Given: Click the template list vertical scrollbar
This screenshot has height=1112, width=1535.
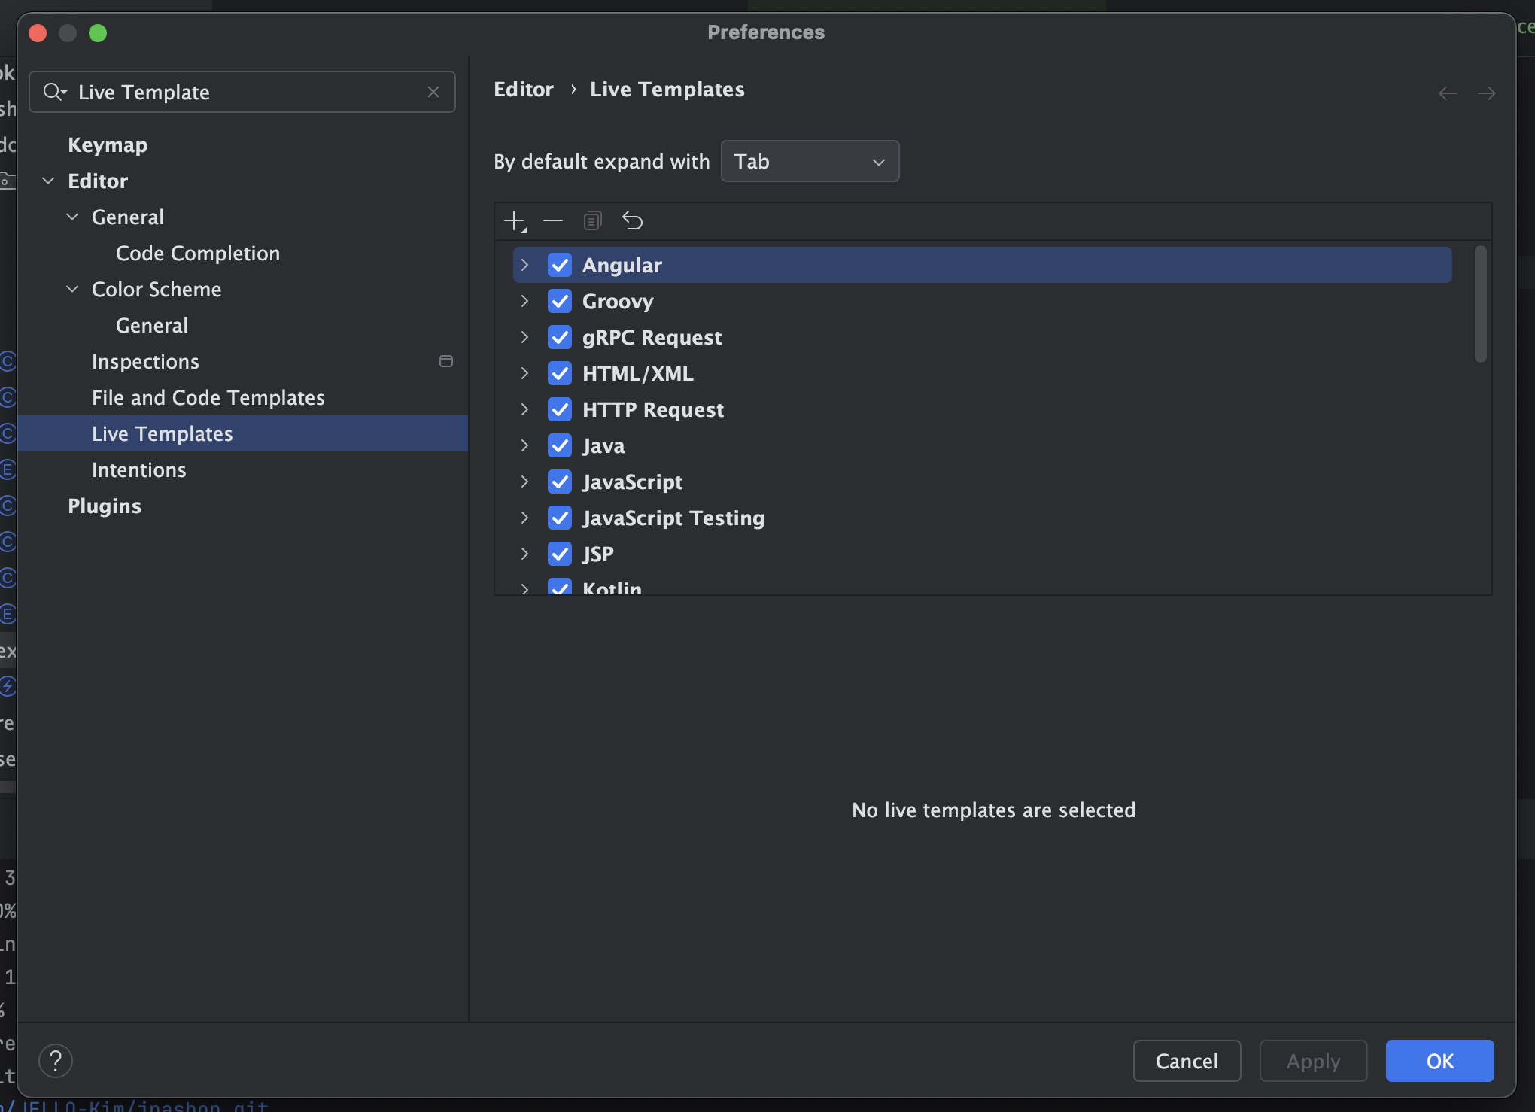Looking at the screenshot, I should [1480, 305].
